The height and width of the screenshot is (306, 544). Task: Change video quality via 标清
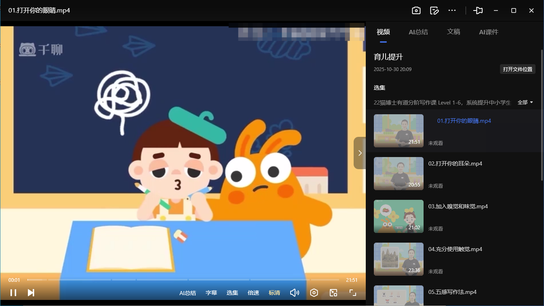click(x=274, y=293)
